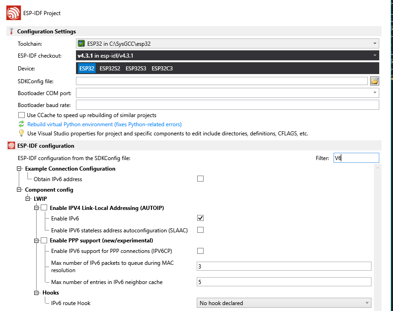Browse for SDKConfig file with folder icon
This screenshot has width=393, height=311.
click(x=374, y=81)
